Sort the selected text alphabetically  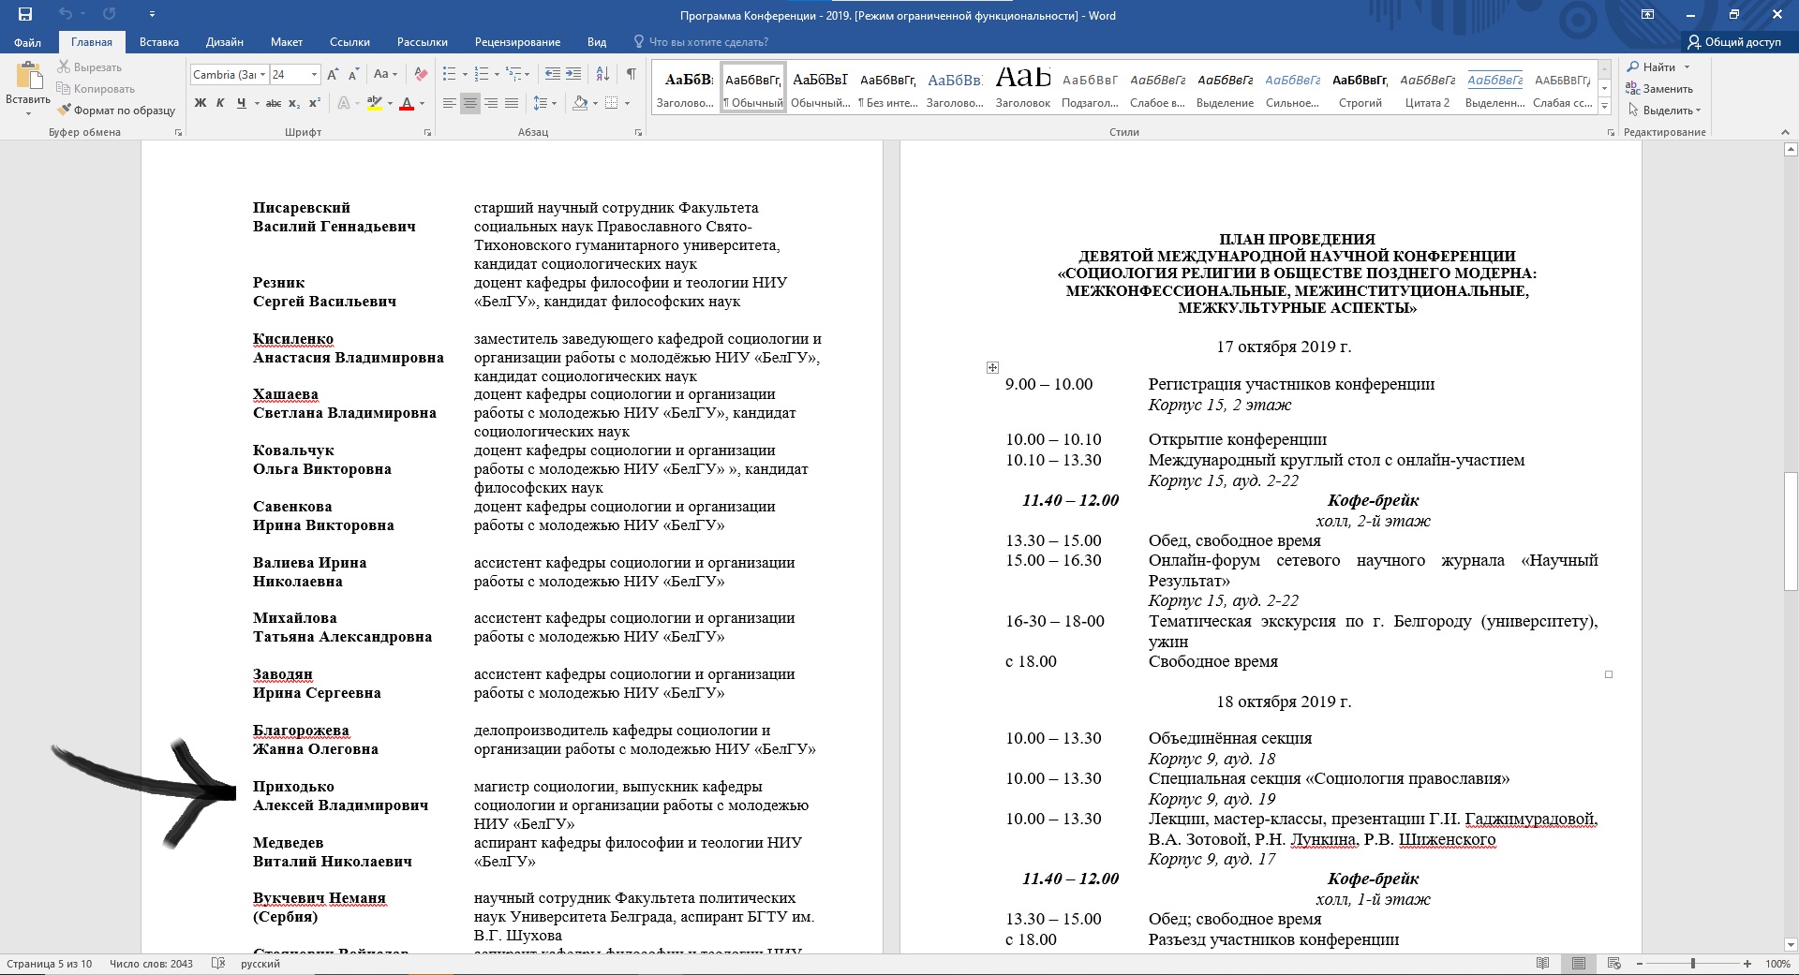[602, 75]
